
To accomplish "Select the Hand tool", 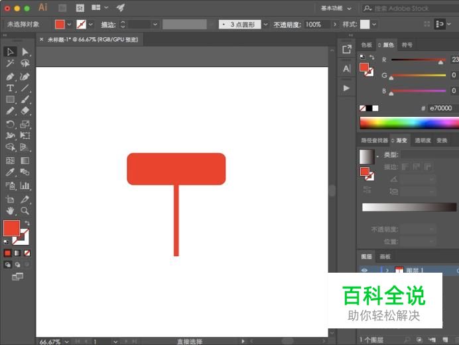I will [x=10, y=211].
